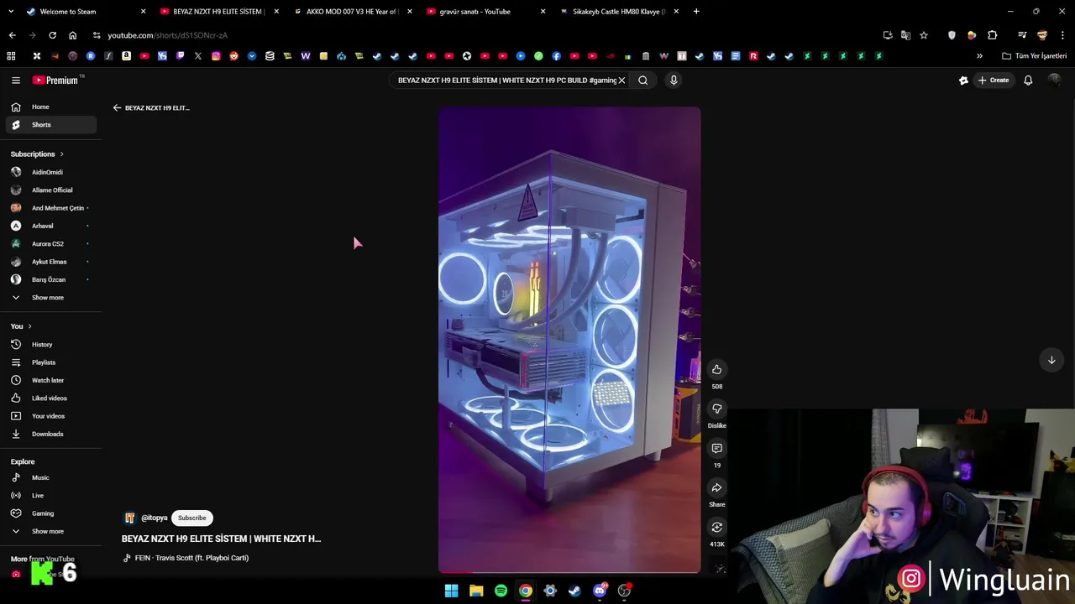Viewport: 1075px width, 604px height.
Task: Open the Tüm Yer İşaretleri bookmarks folder
Action: [x=1035, y=56]
